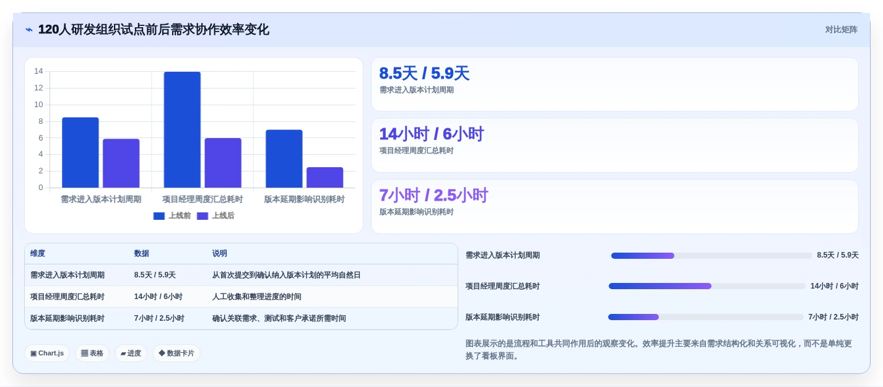Toggle the 上线前 legend entry
The width and height of the screenshot is (883, 387).
click(172, 215)
